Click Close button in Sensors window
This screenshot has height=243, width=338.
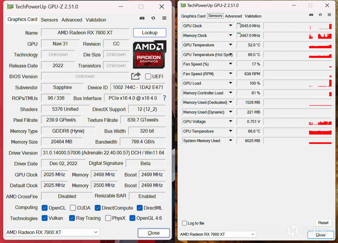pyautogui.click(x=321, y=235)
